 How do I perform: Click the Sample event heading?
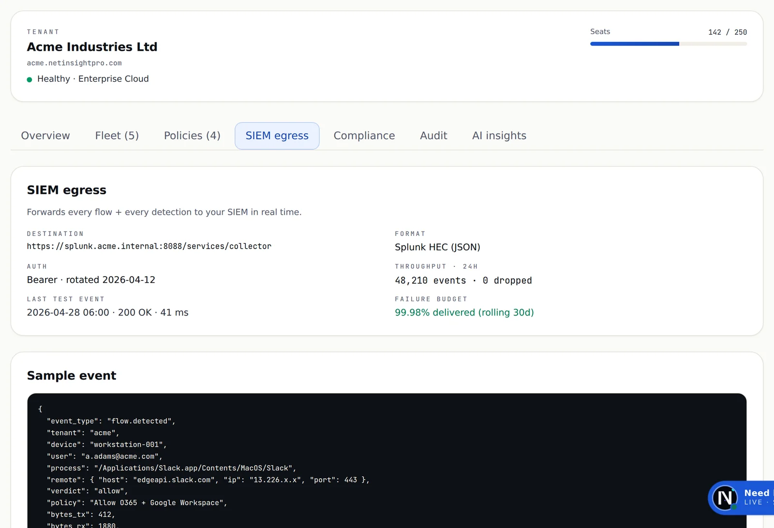click(x=72, y=376)
